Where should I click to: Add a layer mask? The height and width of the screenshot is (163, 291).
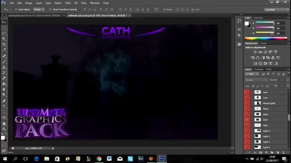tap(261, 153)
